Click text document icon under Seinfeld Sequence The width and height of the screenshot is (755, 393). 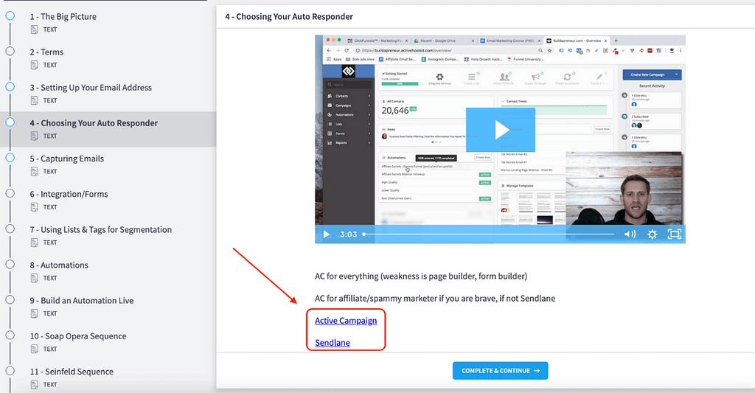[34, 384]
